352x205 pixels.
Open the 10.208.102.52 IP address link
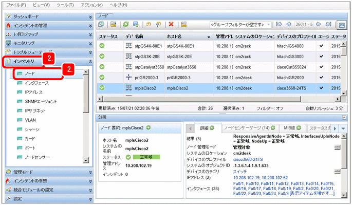(x=275, y=178)
